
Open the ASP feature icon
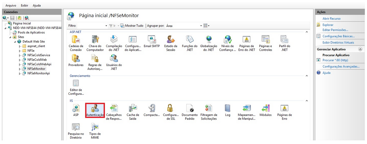click(x=76, y=110)
